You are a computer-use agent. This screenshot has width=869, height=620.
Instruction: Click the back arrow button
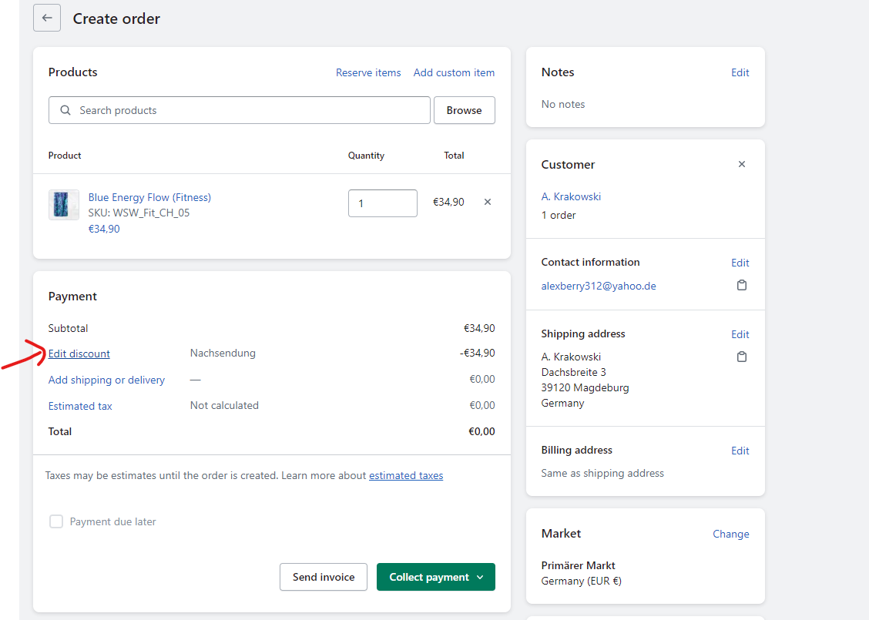coord(47,18)
